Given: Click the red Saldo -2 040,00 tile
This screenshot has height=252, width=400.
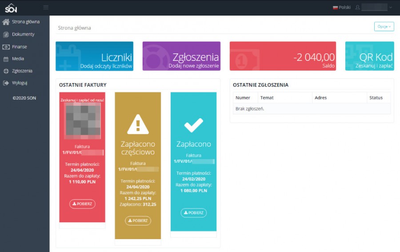Looking at the screenshot, I should [x=283, y=56].
